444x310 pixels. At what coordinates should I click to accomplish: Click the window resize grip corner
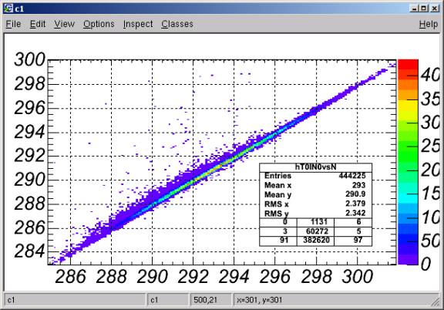tap(435, 302)
